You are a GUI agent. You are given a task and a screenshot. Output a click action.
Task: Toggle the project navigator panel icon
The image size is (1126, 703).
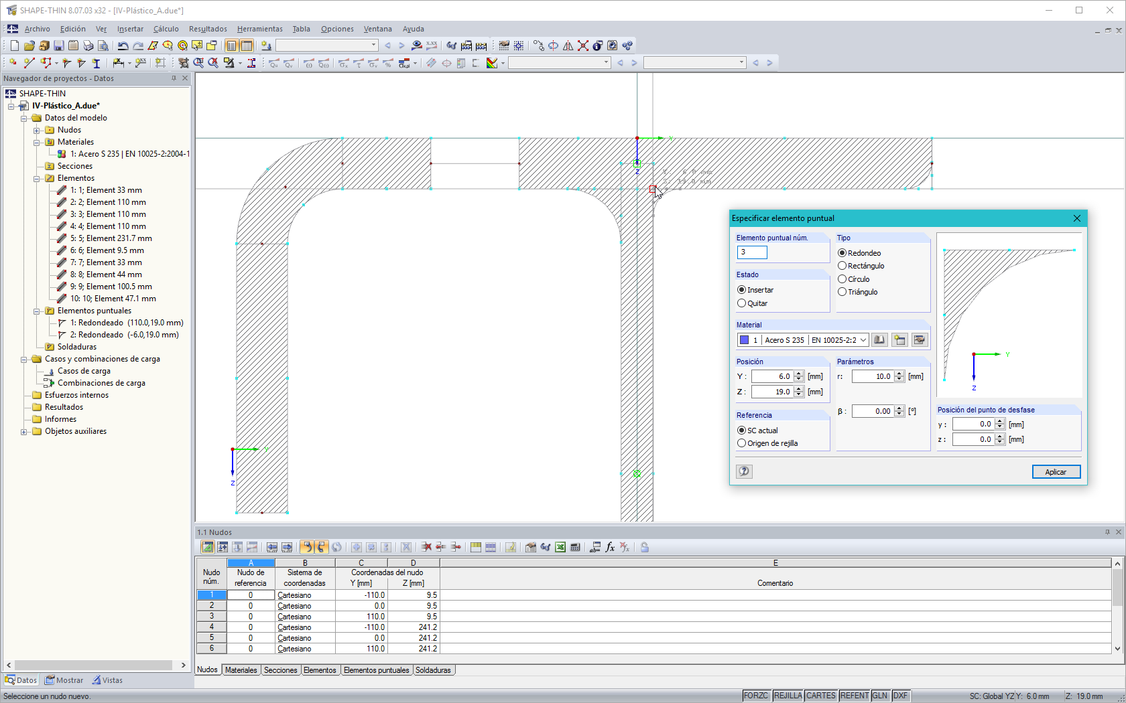pyautogui.click(x=231, y=46)
